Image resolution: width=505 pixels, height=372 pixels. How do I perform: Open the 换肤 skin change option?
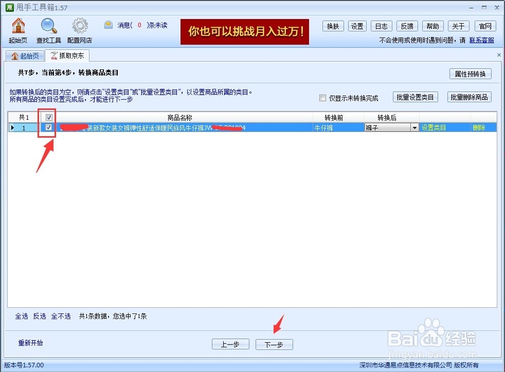click(333, 26)
